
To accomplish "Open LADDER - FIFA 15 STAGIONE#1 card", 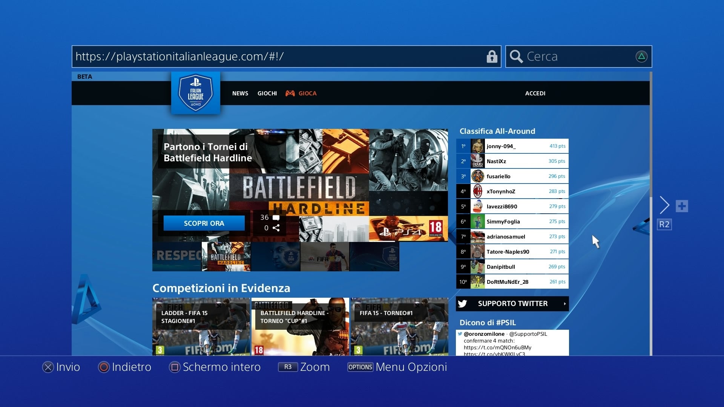I will click(201, 327).
